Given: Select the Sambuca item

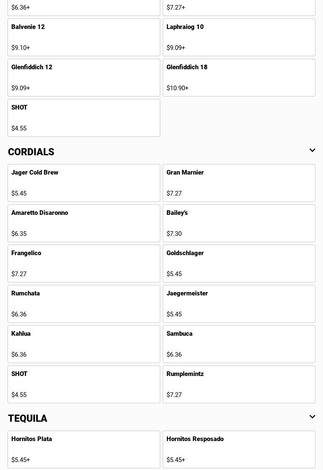Looking at the screenshot, I should (x=239, y=344).
